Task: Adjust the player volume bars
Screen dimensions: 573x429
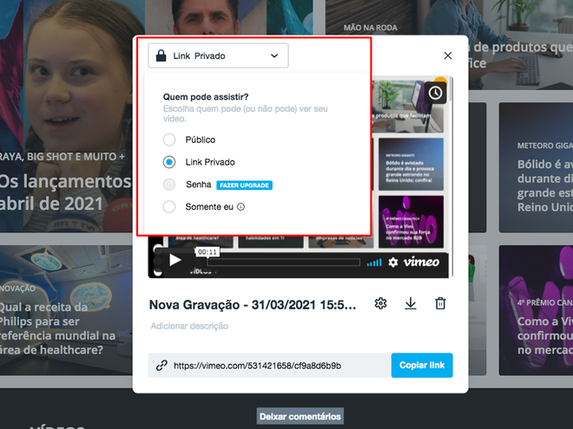Action: [x=374, y=263]
